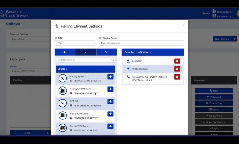
Task: Select the Menu element
Action: [214, 109]
